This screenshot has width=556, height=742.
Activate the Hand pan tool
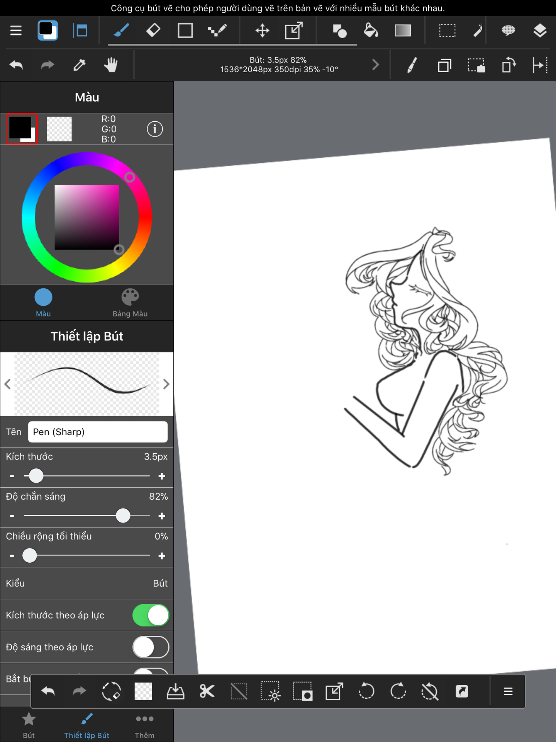(x=111, y=65)
